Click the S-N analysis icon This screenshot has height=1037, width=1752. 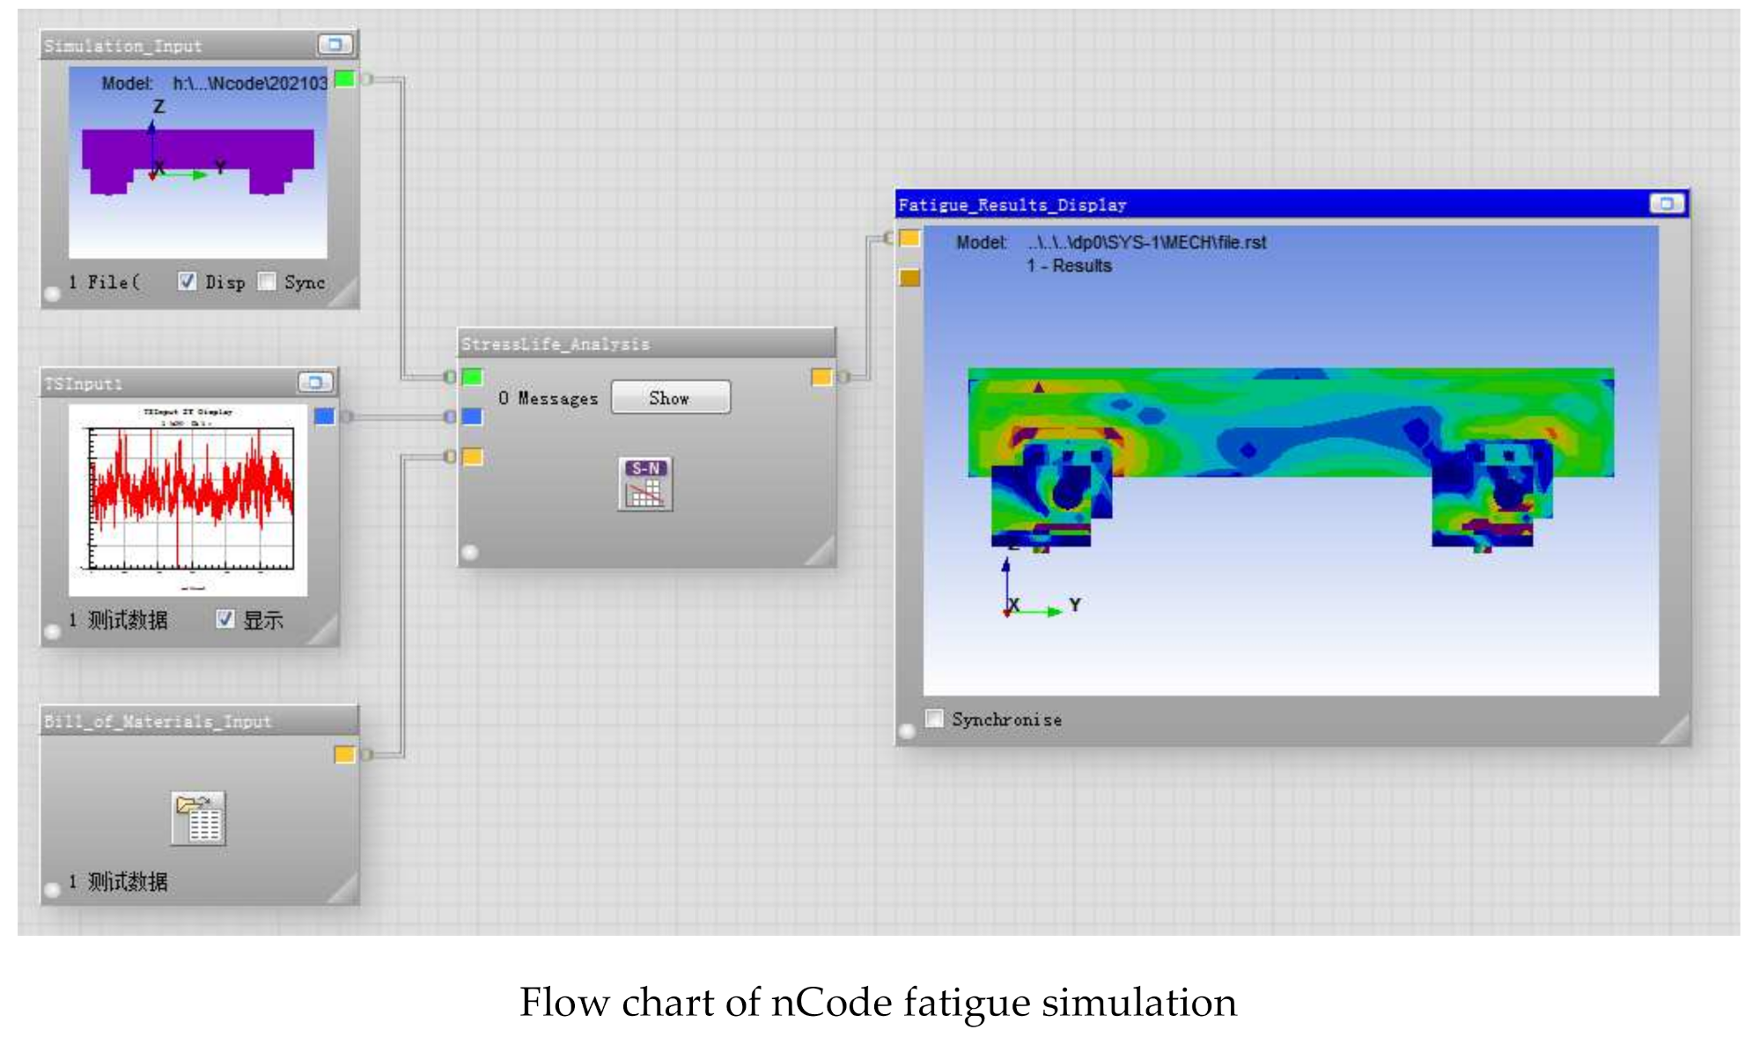pos(644,483)
